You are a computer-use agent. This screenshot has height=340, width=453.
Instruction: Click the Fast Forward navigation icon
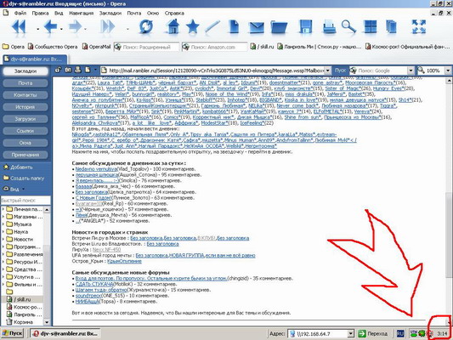coord(107,27)
